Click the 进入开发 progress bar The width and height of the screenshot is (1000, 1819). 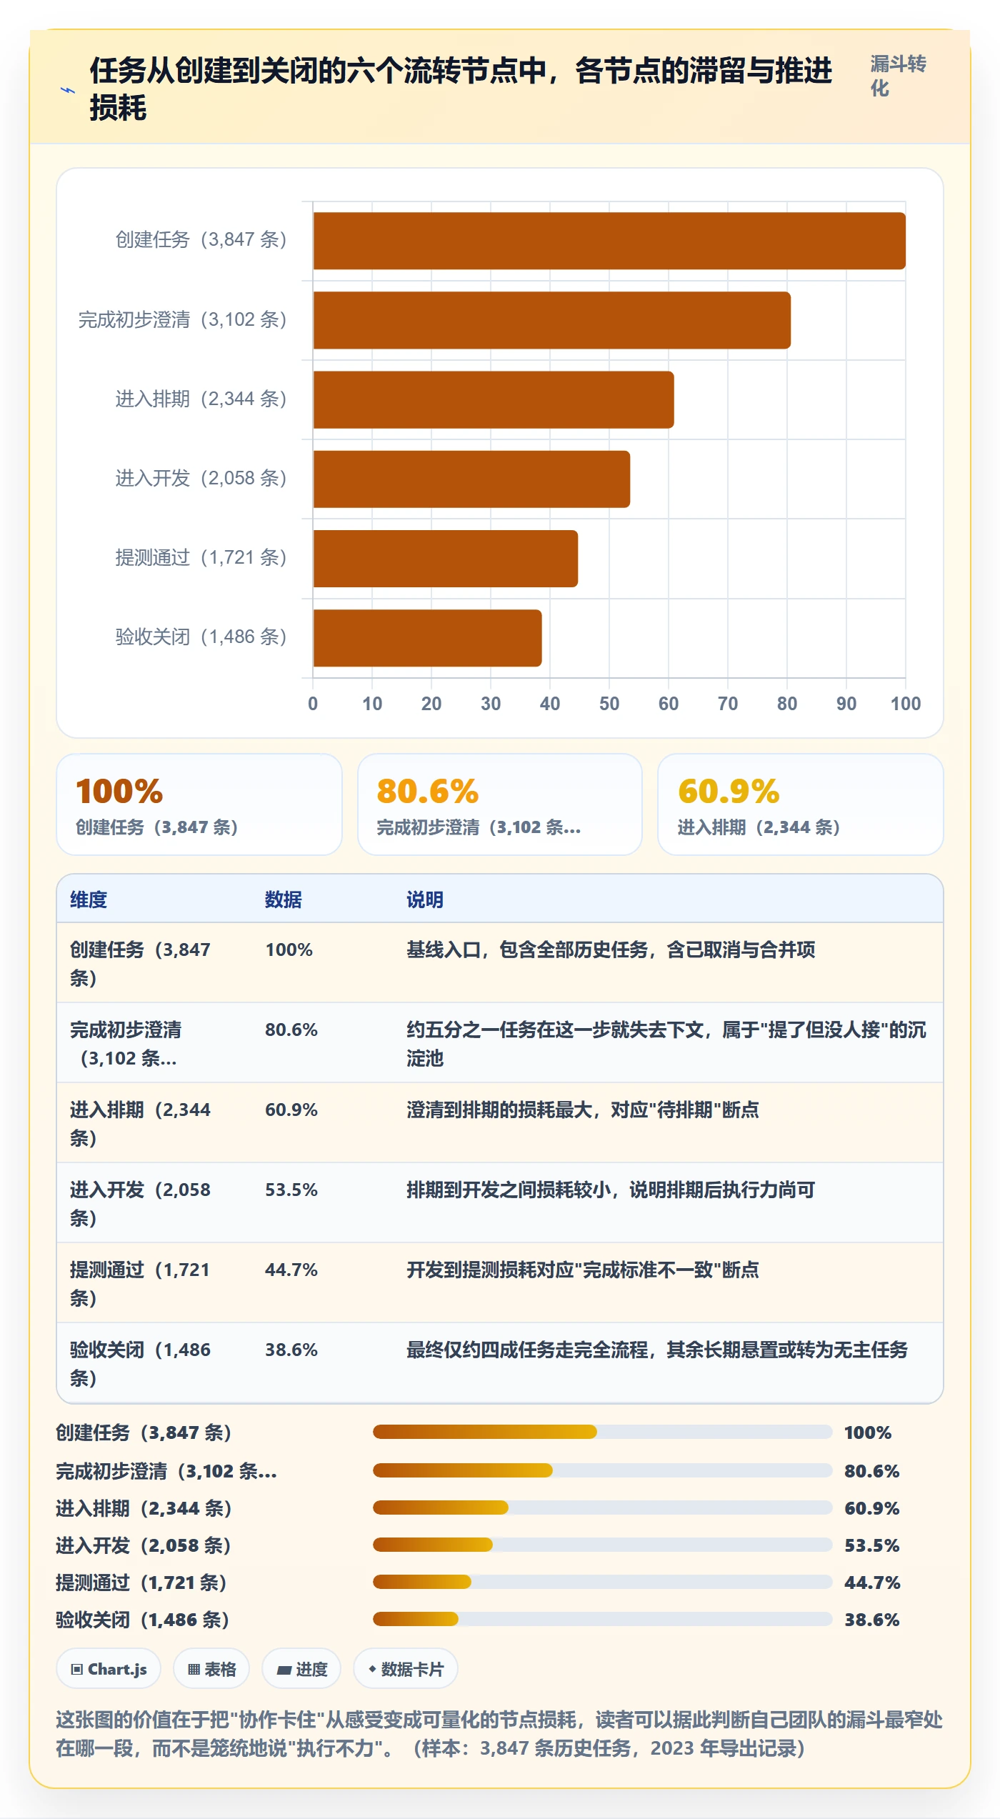(603, 1545)
